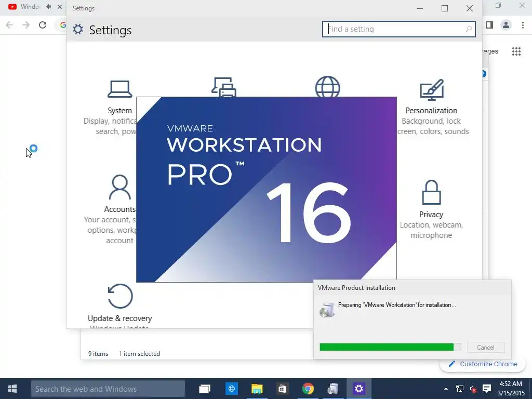This screenshot has width=532, height=399.
Task: Open Devices printer icon in Settings
Action: pyautogui.click(x=224, y=87)
